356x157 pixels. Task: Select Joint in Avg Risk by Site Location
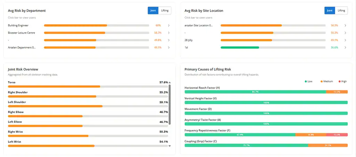(x=330, y=10)
